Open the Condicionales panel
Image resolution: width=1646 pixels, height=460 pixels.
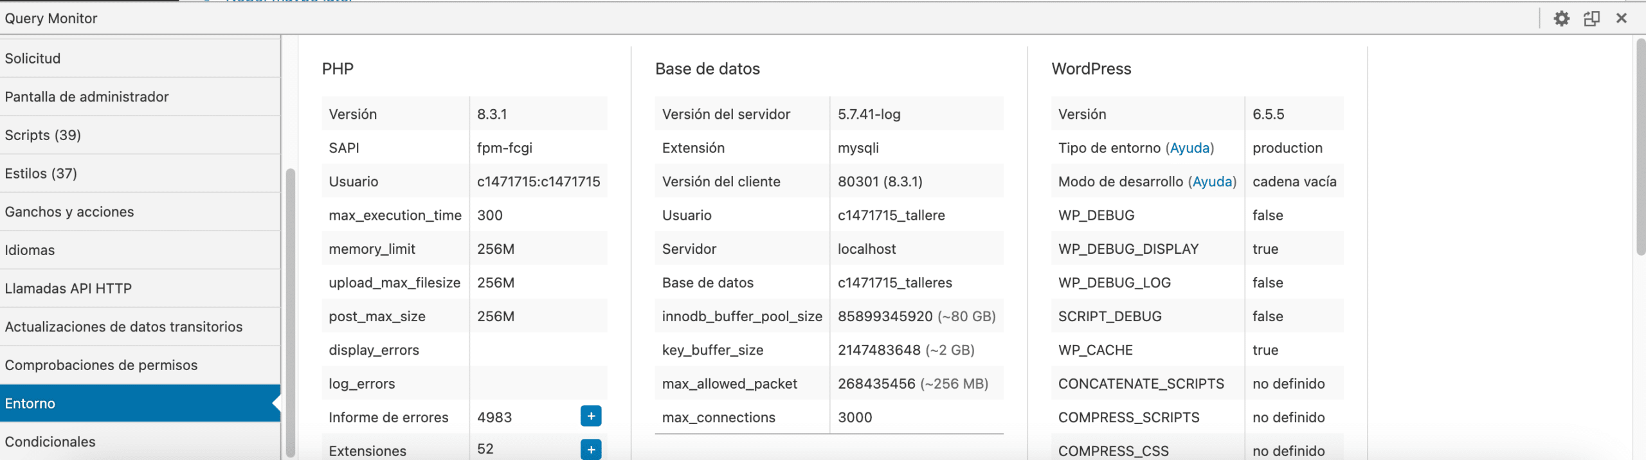(x=50, y=442)
